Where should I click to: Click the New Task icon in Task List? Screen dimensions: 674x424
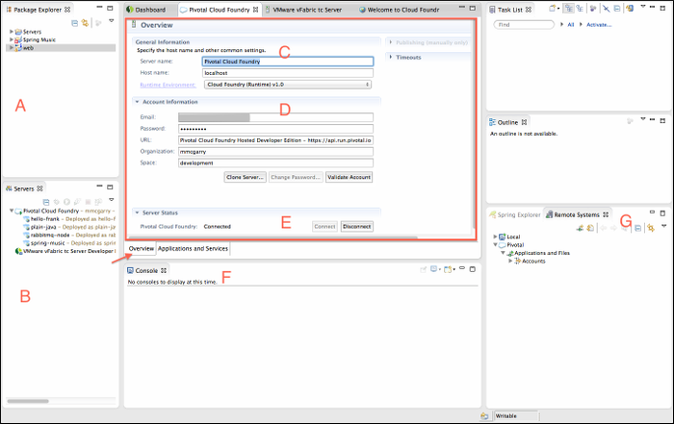coord(553,8)
